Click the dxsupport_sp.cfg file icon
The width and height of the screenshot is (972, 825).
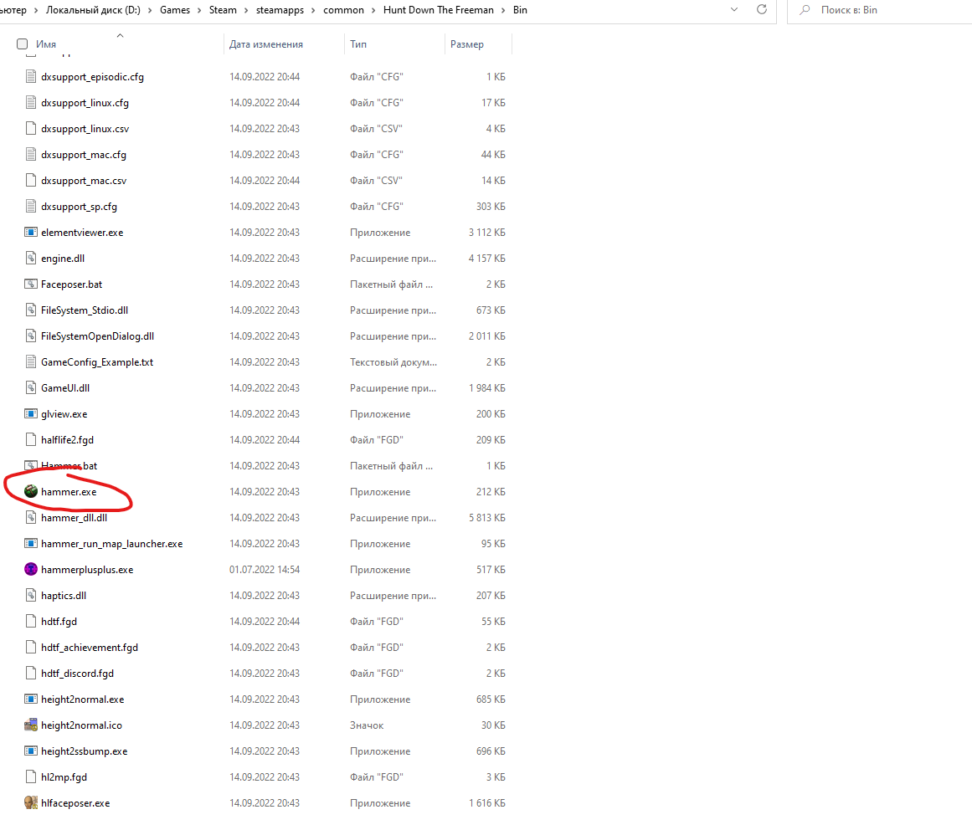[x=31, y=206]
